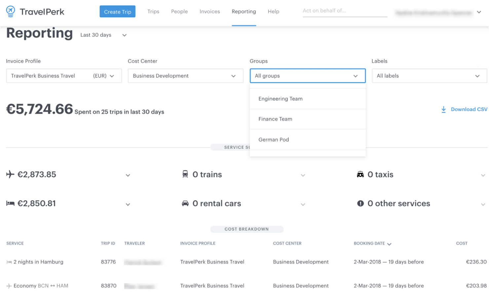Open the Cost Center dropdown

(186, 76)
